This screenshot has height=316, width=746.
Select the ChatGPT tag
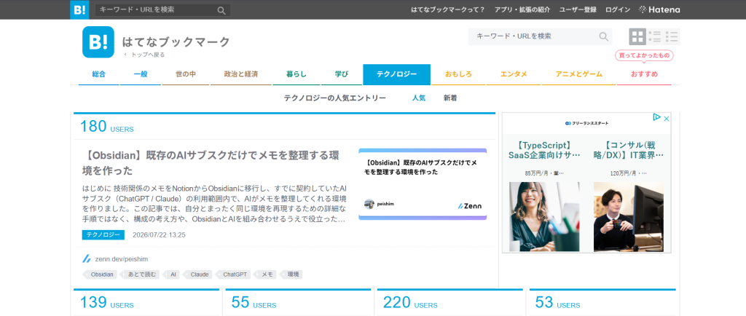coord(234,274)
